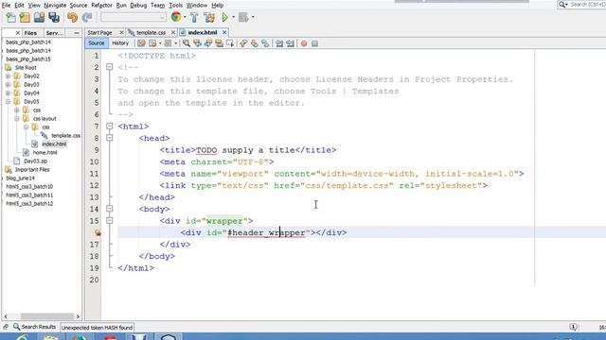Click the Stop Macro Recording icon

tap(314, 43)
